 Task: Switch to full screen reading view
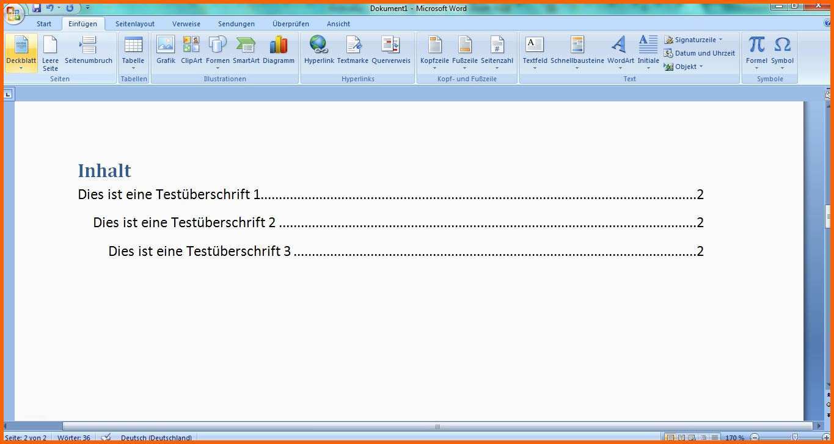coord(681,437)
